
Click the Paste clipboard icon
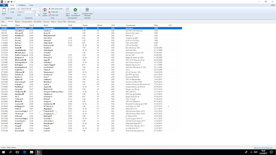click(4, 10)
